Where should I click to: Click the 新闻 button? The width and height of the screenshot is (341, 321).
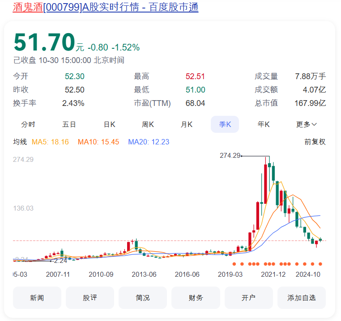[37, 297]
